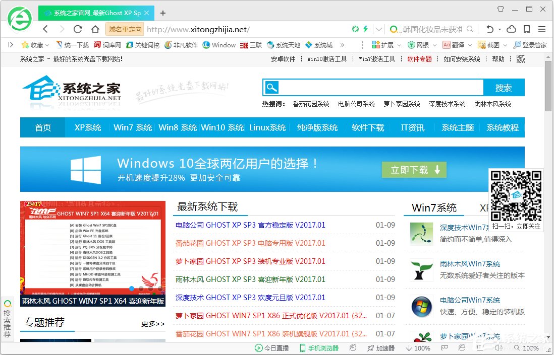Screen dimensions: 554x355
Task: Open the login manager (登录管家) icon
Action: (x=517, y=45)
